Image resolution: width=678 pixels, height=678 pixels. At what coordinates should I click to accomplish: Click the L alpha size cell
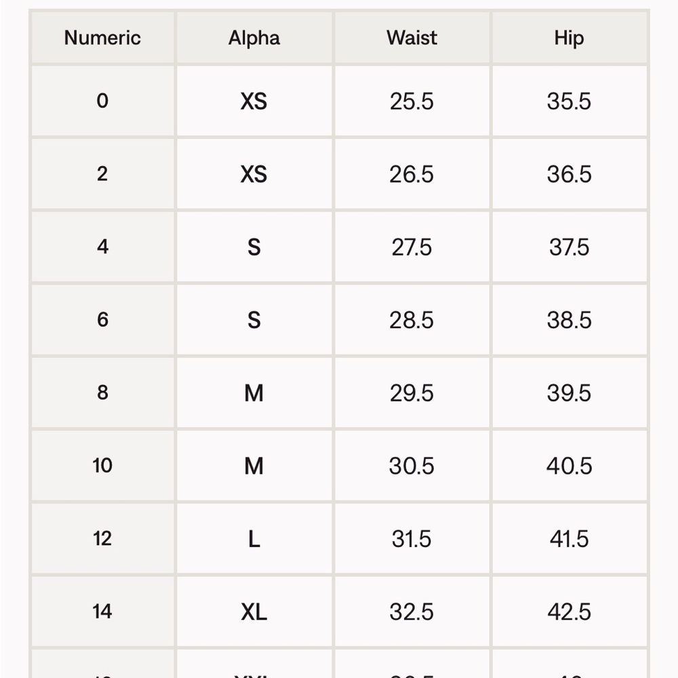click(x=254, y=539)
